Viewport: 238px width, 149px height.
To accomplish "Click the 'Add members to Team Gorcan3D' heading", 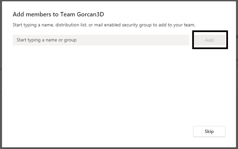I will click(x=58, y=14).
